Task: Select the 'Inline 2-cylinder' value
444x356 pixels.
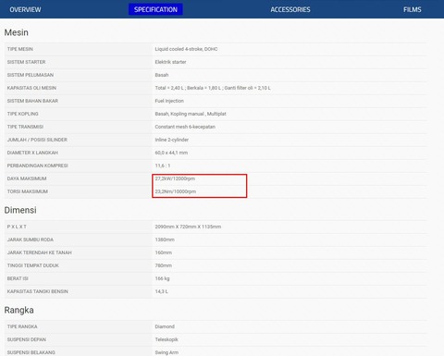Action: point(172,140)
